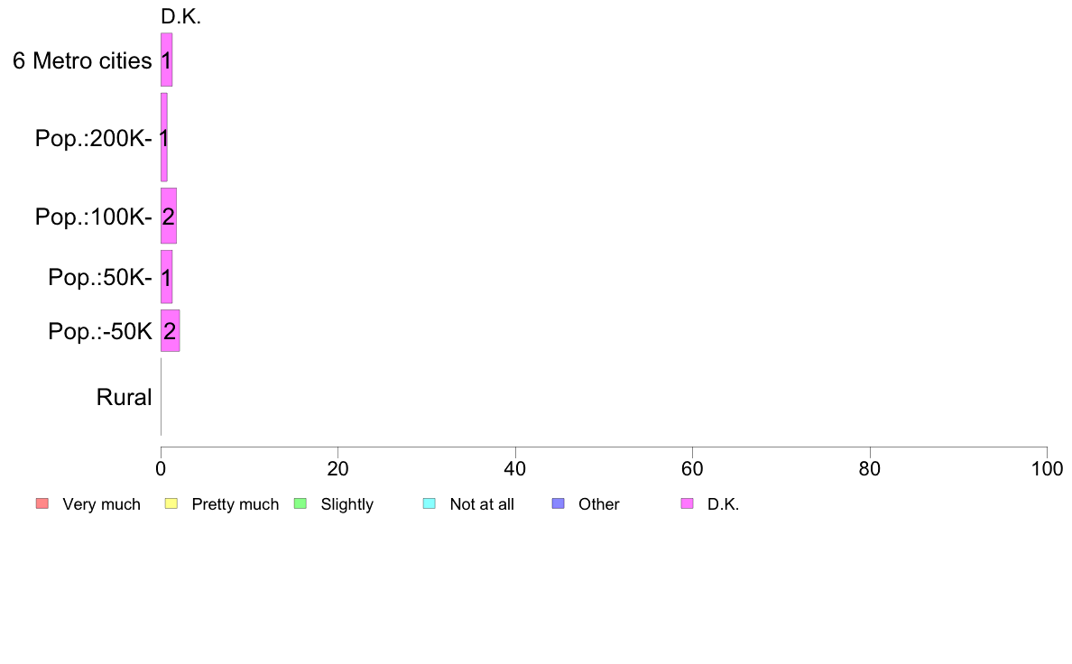Click the Rural category label
This screenshot has width=1072, height=664.
pos(124,397)
